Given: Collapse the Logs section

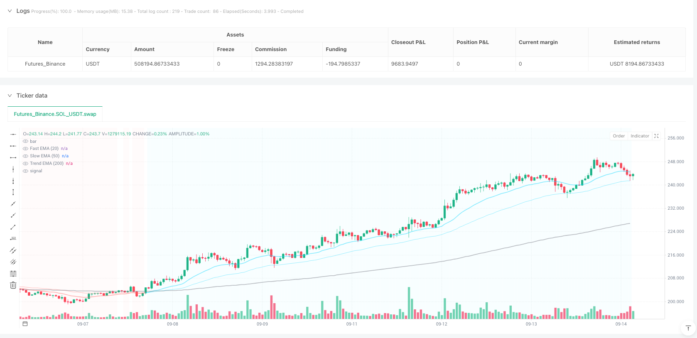Looking at the screenshot, I should coord(10,11).
